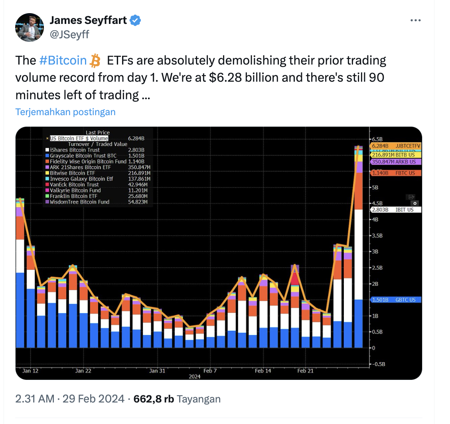Click the orange Bitcoin emoji icon
Image resolution: width=450 pixels, height=424 pixels.
[95, 61]
